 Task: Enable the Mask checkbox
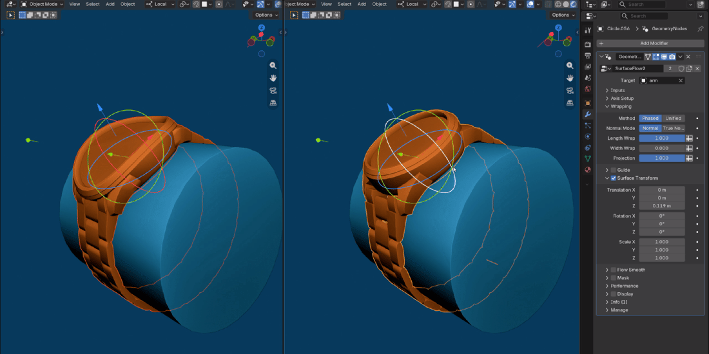[x=614, y=277]
